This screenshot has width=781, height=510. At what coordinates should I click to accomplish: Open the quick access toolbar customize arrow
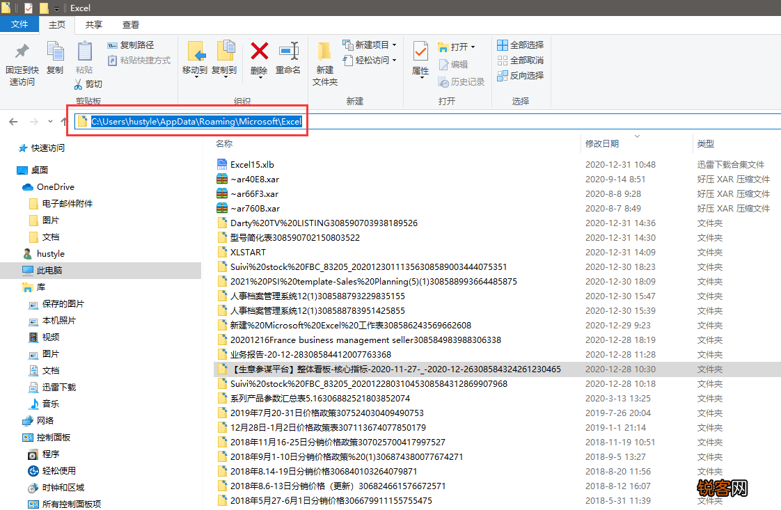[x=56, y=8]
